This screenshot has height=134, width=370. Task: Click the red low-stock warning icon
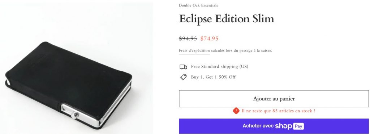(236, 111)
